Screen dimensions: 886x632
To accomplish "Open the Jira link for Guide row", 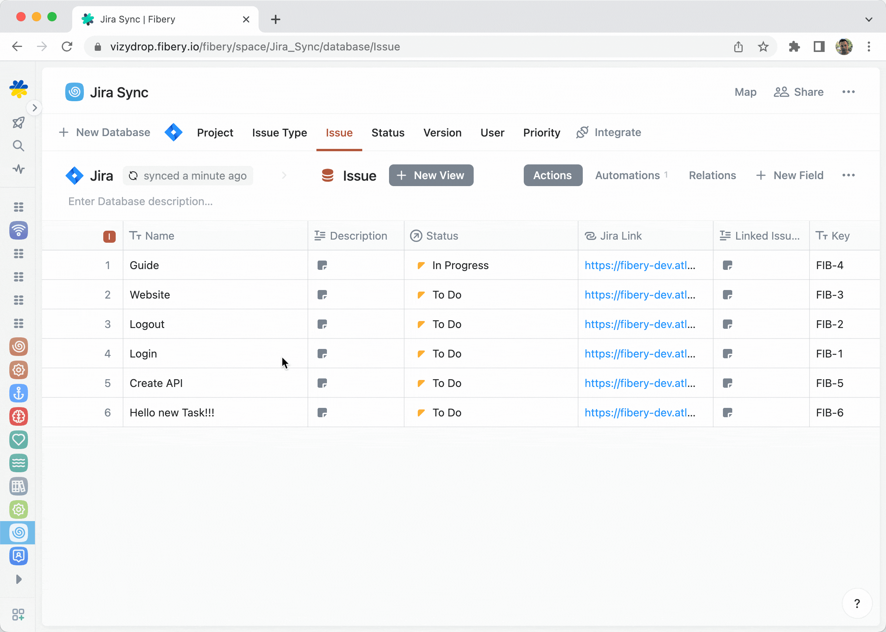I will (x=640, y=266).
